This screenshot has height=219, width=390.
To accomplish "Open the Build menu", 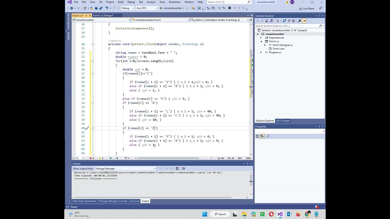I will coord(121,2).
